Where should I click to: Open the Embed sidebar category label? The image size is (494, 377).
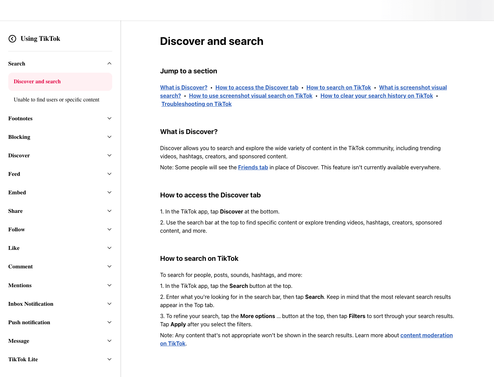pyautogui.click(x=17, y=193)
